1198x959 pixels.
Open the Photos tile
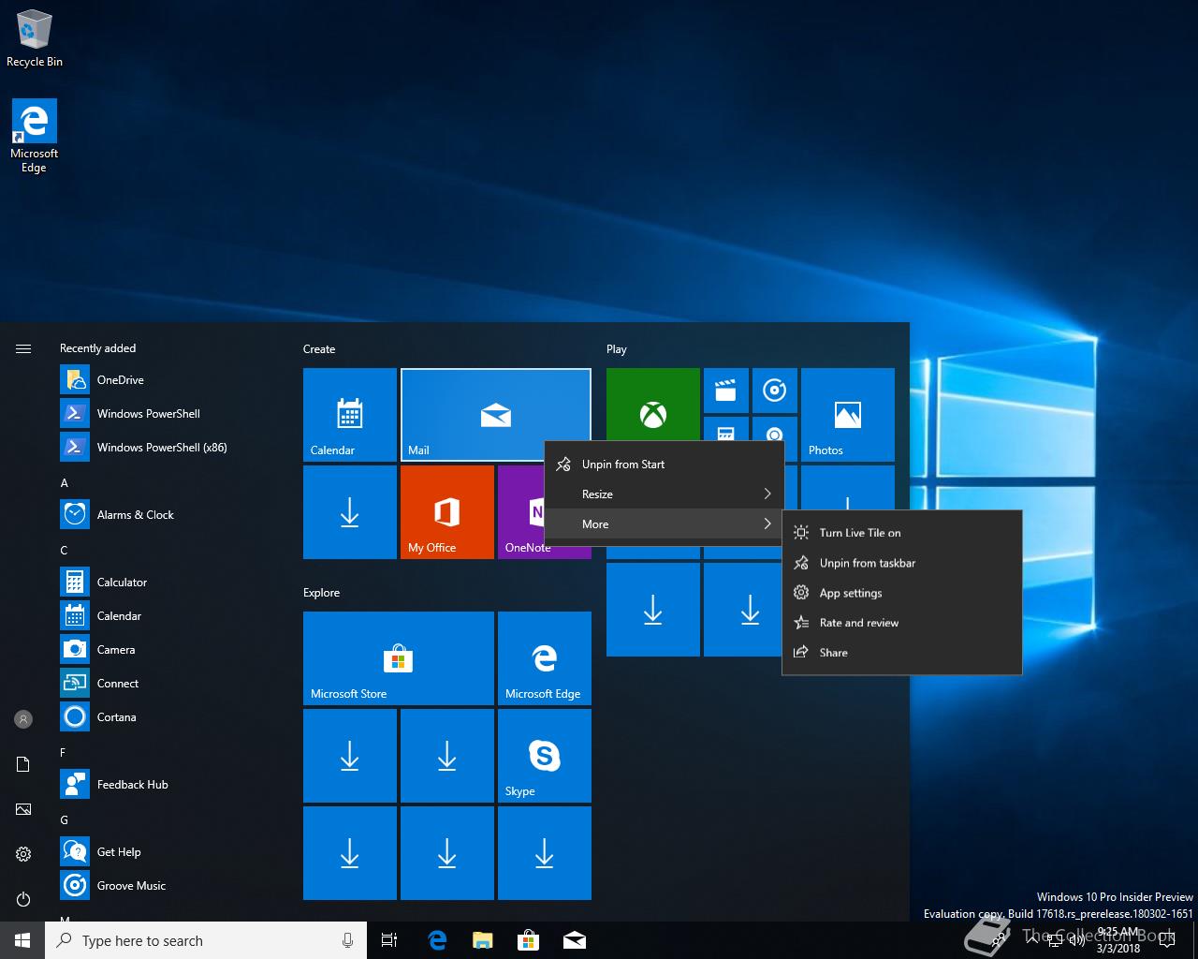click(848, 415)
